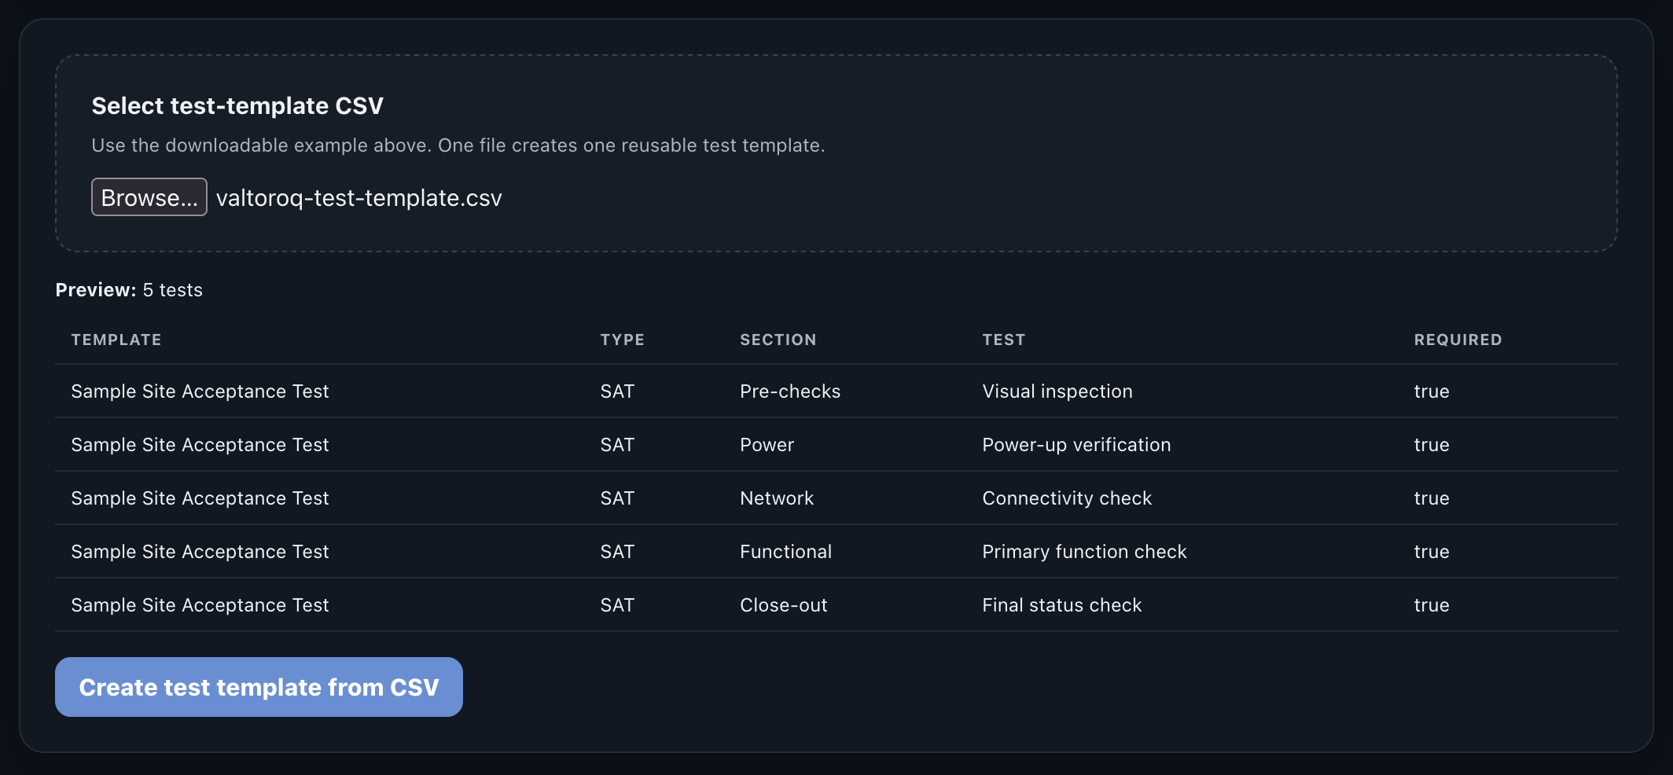The height and width of the screenshot is (775, 1673).
Task: Click the Power section cell
Action: [767, 445]
